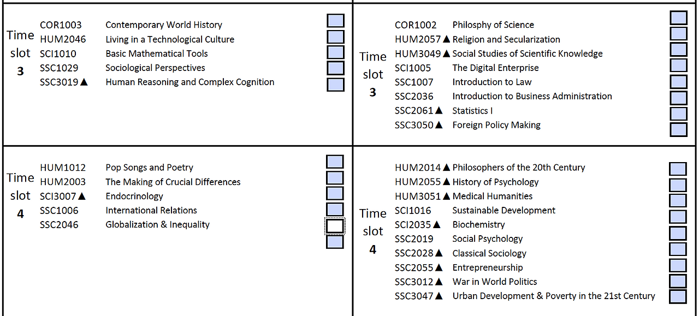Check the box for Contemporary World History
Screen dimensions: 699x316
tap(335, 21)
